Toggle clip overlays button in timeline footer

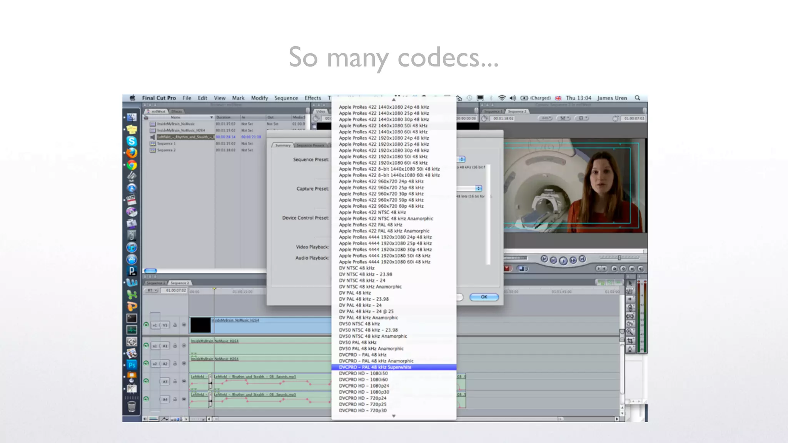(165, 419)
